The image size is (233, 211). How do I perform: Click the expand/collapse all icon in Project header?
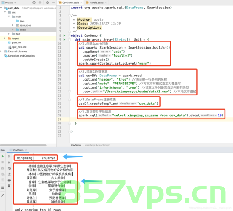pyautogui.click(x=40, y=3)
